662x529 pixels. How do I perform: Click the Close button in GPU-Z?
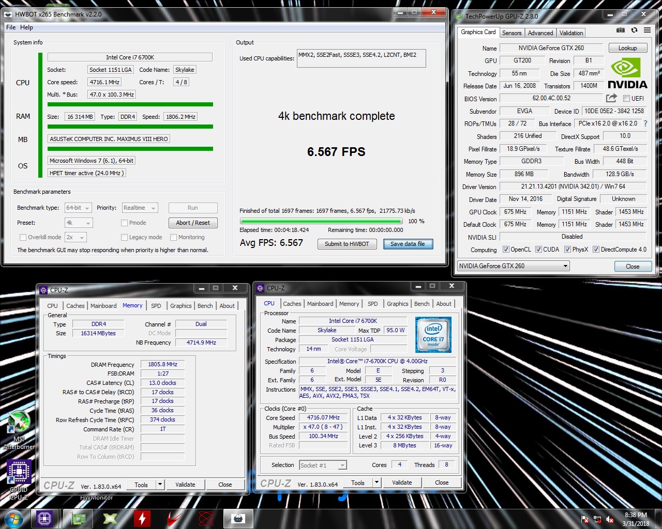click(633, 266)
